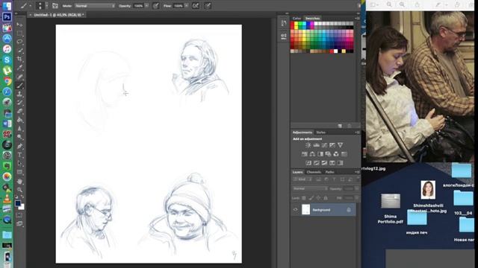Add Curves adjustment
Viewport: 478px width, 268px height.
[x=324, y=145]
